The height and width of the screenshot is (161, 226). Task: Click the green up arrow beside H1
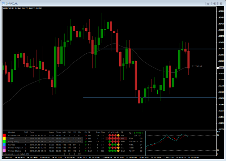pos(86,145)
